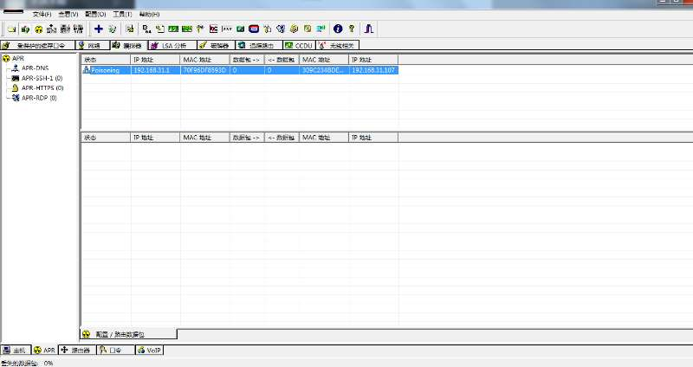Switch to the 追踪路由 tab
This screenshot has height=367, width=693.
pyautogui.click(x=258, y=46)
